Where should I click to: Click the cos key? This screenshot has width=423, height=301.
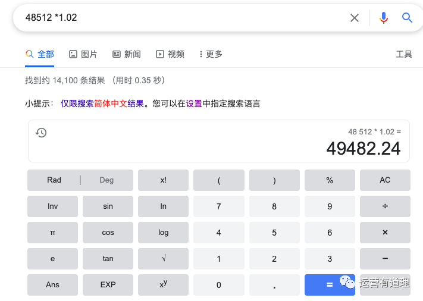point(108,233)
